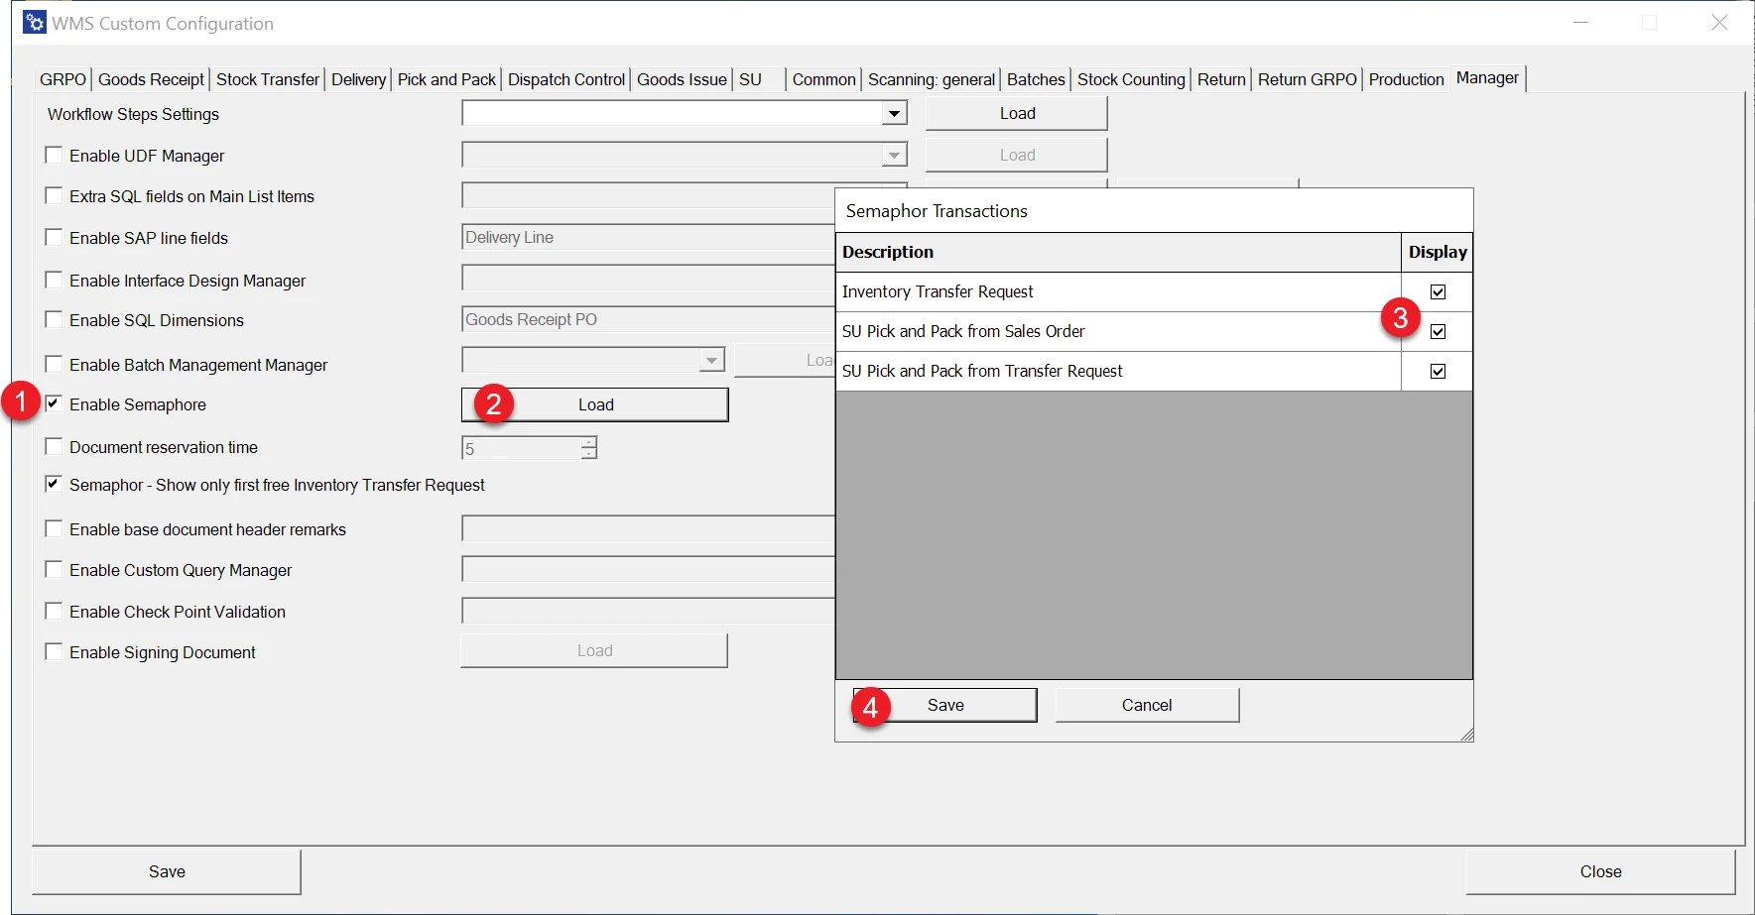Uncheck the Enable Semaphore checkbox

[x=54, y=403]
